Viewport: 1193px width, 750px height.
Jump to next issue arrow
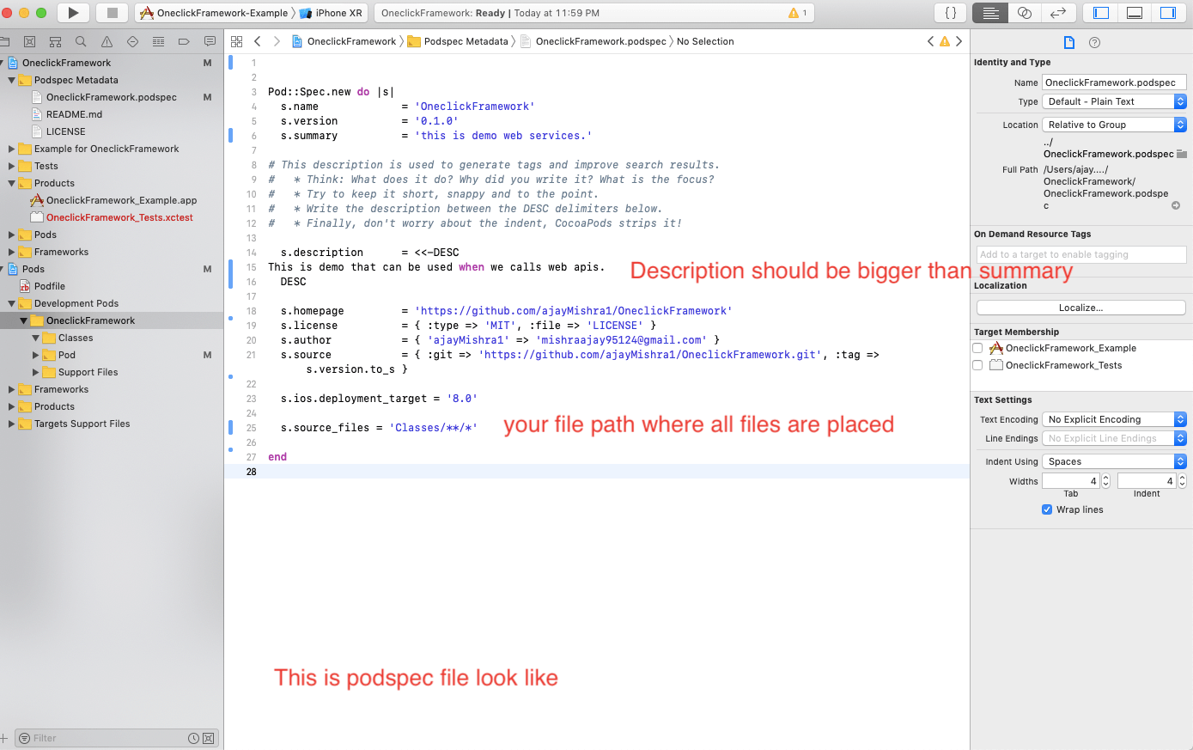959,41
